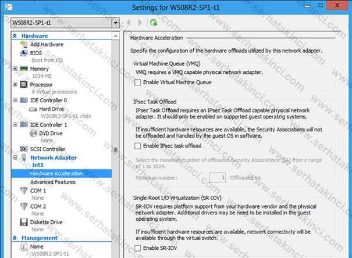Select DVD Drive under IDE Controller 1
352x258 pixels.
click(x=51, y=134)
